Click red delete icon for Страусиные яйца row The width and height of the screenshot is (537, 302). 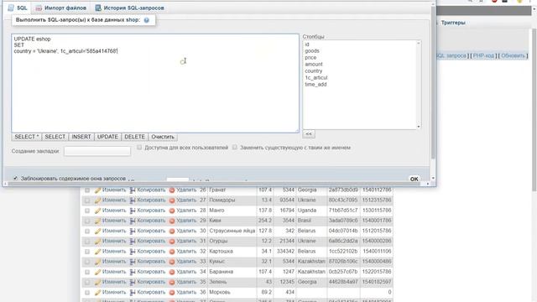coord(172,232)
